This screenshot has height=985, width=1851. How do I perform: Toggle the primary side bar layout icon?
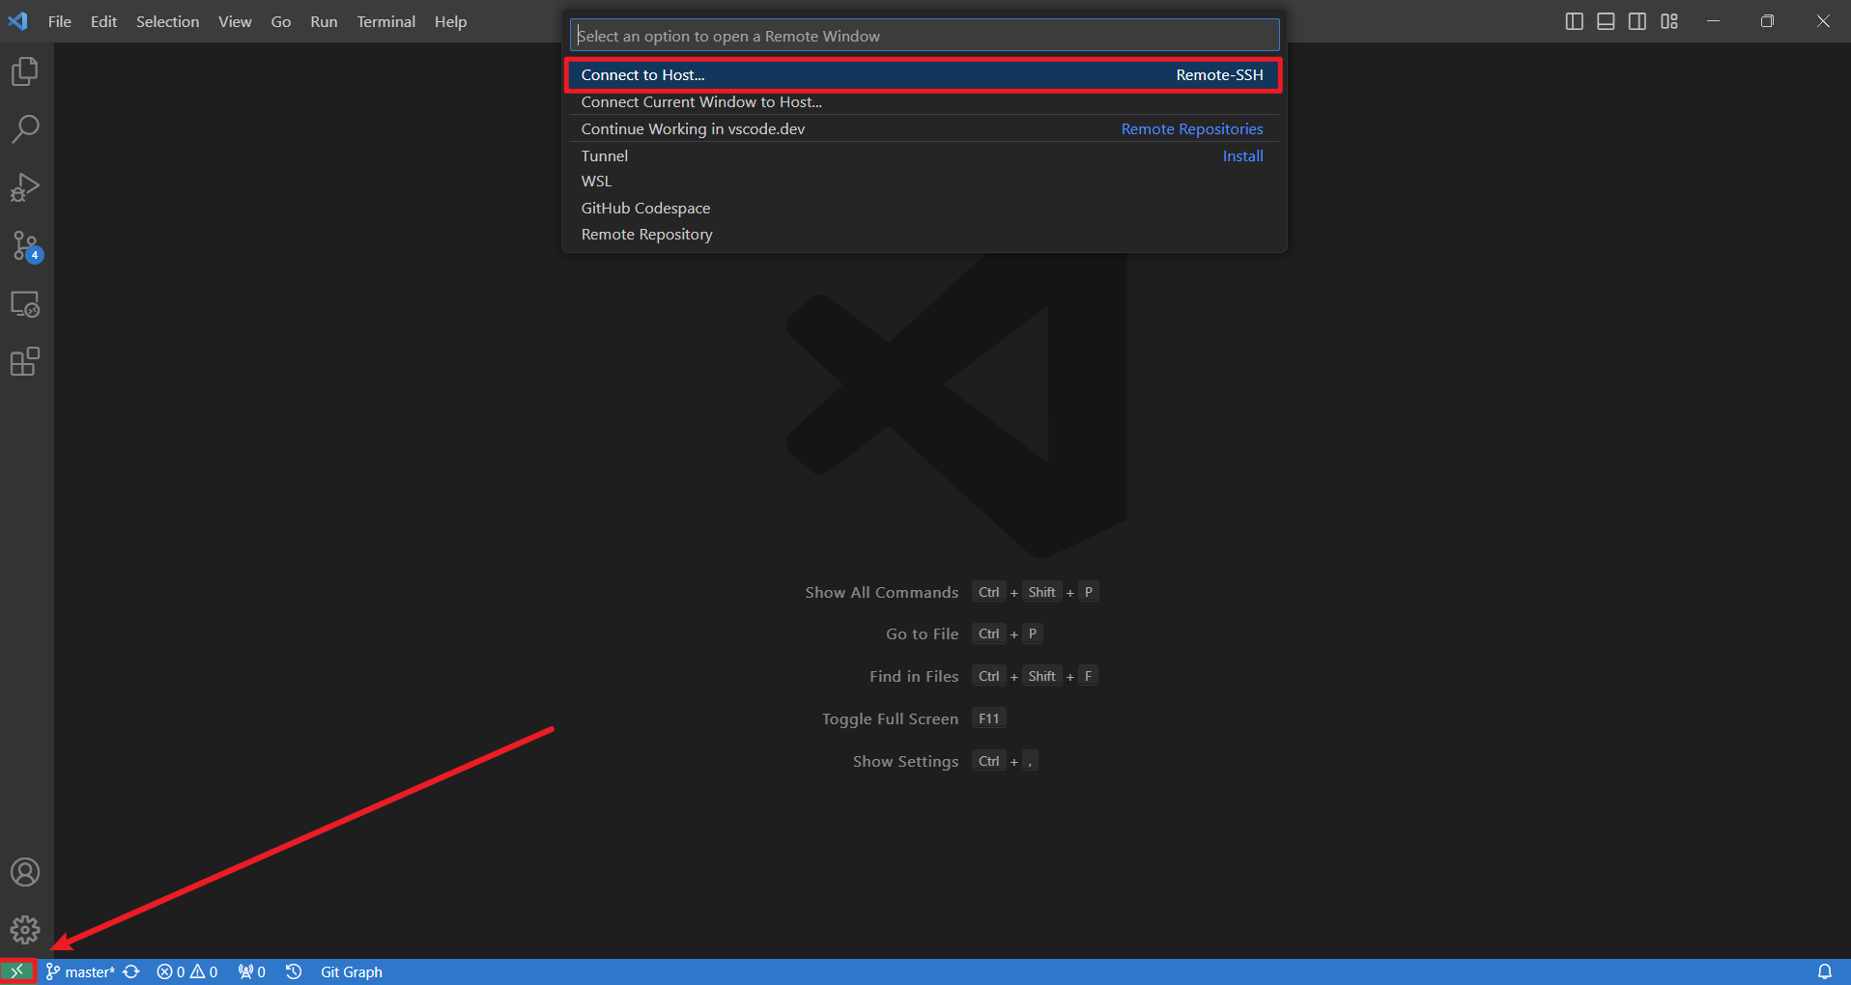point(1574,21)
